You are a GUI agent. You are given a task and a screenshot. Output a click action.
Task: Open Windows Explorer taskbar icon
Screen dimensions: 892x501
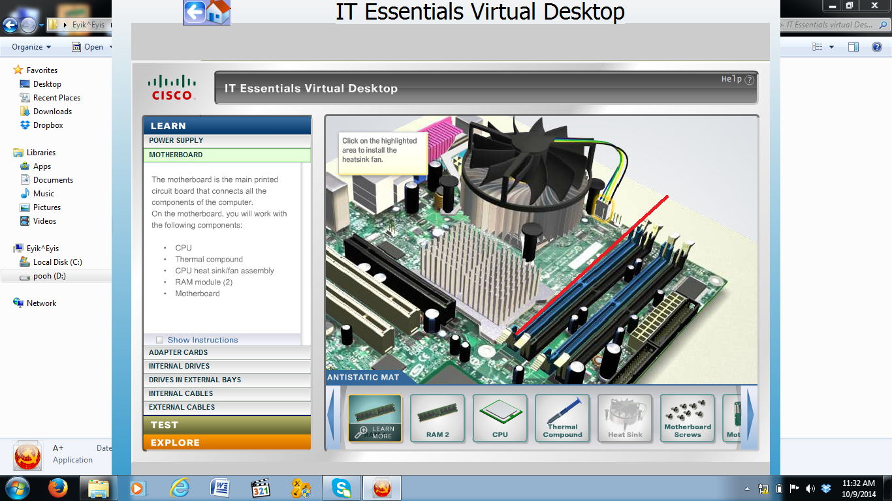[x=99, y=488]
